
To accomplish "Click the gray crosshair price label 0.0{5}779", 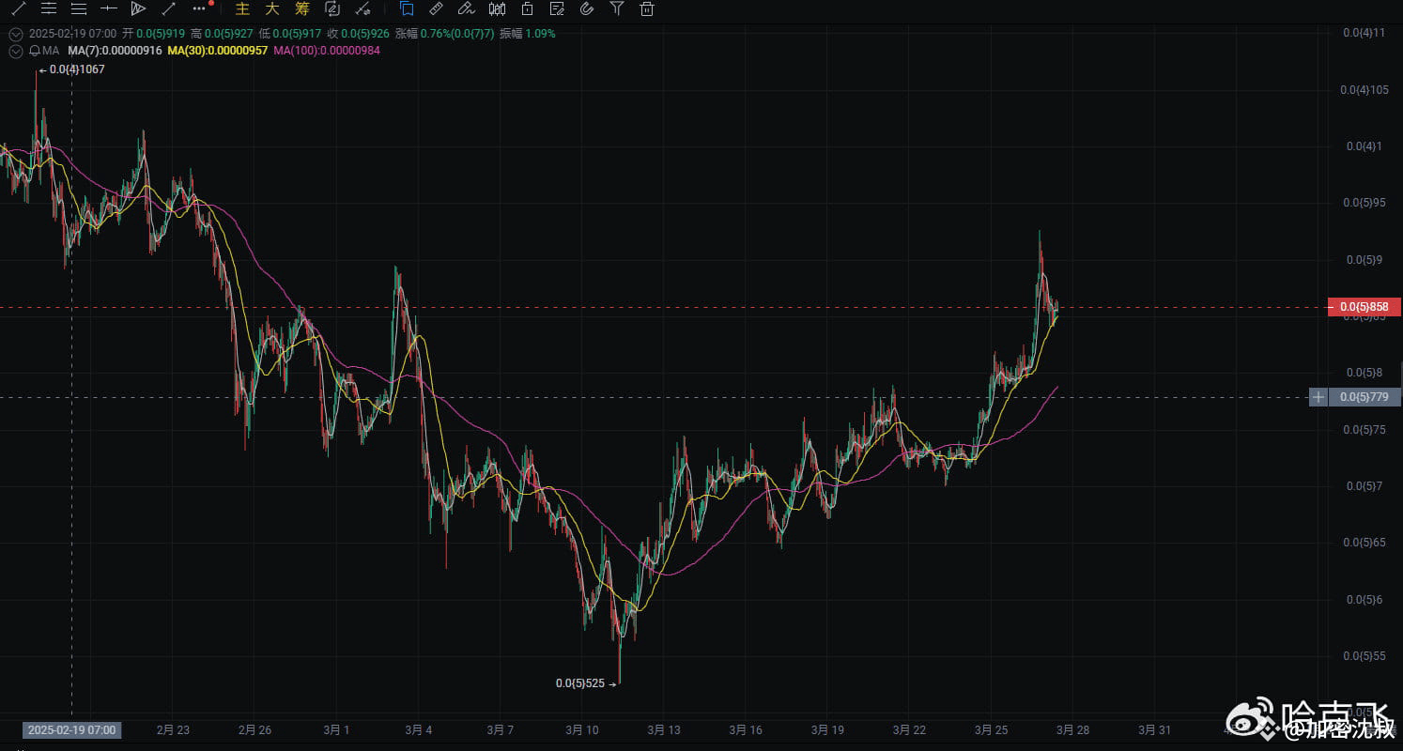I will [1364, 397].
